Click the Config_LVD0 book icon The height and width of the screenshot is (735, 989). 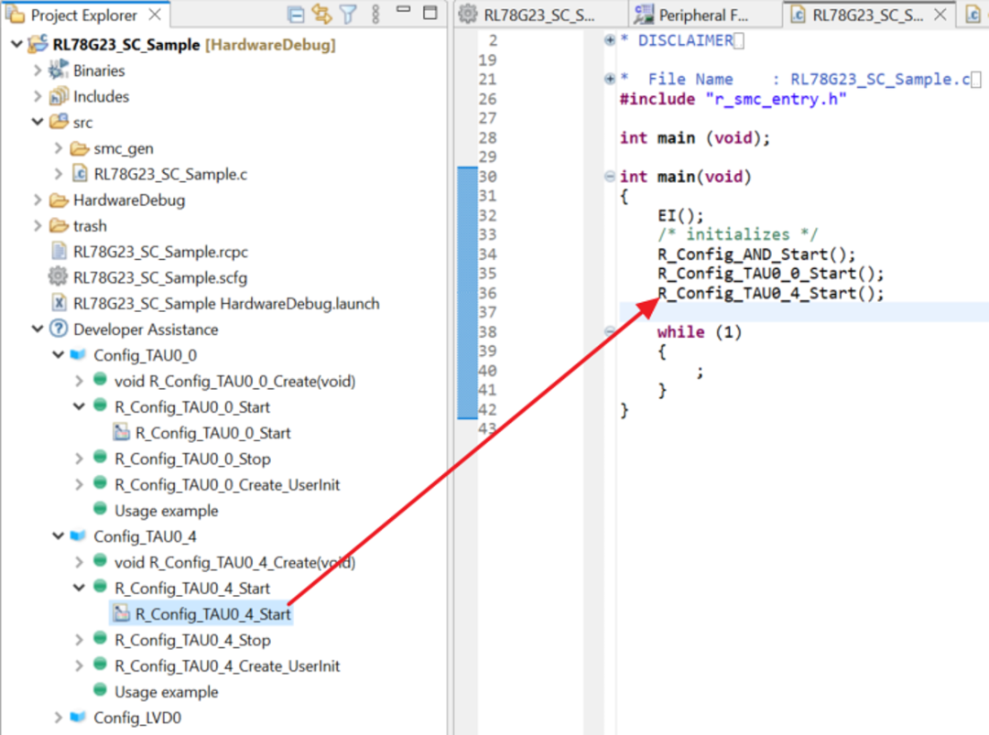pyautogui.click(x=78, y=717)
